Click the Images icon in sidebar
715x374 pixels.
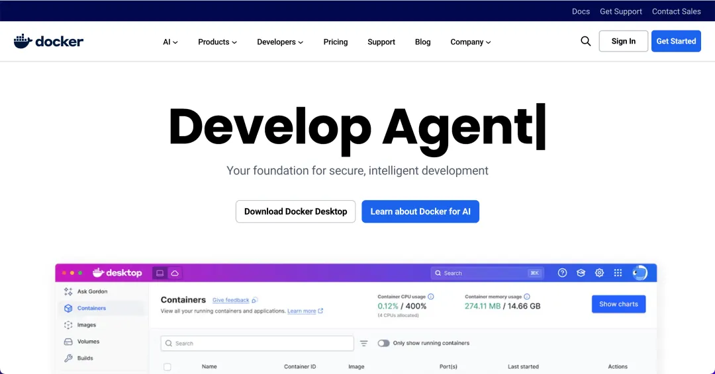click(68, 325)
